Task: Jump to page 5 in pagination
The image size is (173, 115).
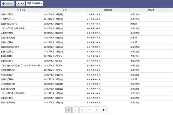Action: (x=97, y=110)
